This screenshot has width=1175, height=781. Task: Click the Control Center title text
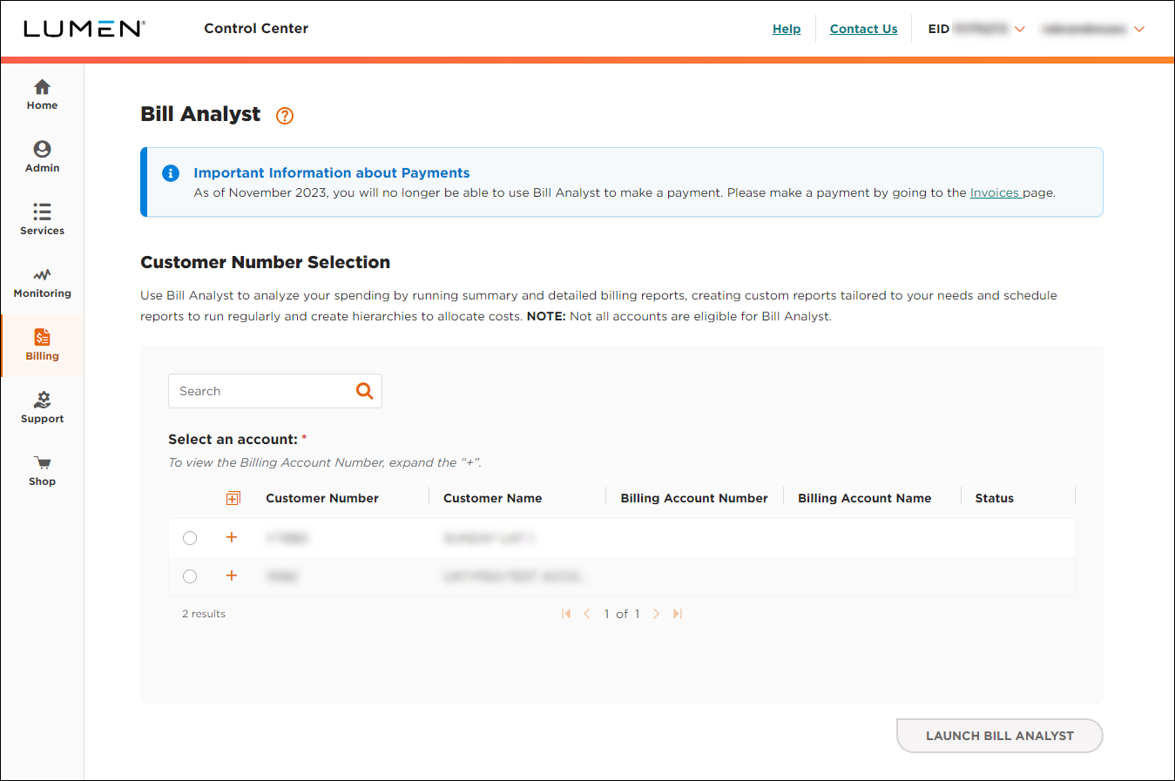(x=256, y=28)
